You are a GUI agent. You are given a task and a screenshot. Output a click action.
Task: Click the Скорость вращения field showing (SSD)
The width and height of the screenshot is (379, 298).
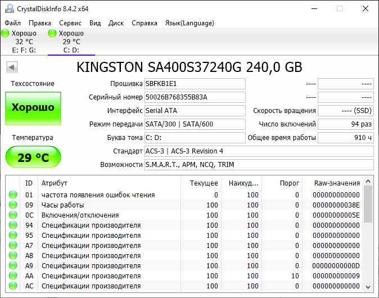coord(346,111)
